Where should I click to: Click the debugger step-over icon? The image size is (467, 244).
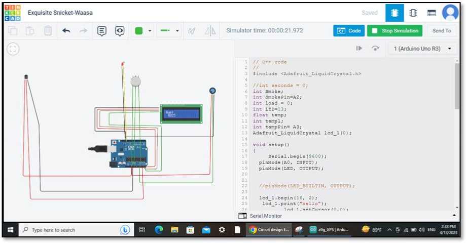tap(376, 49)
